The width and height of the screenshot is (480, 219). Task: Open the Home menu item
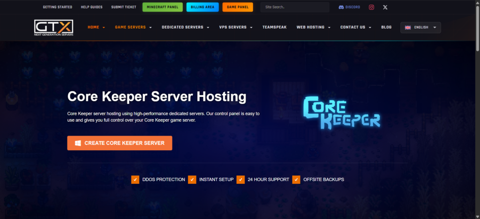[93, 27]
